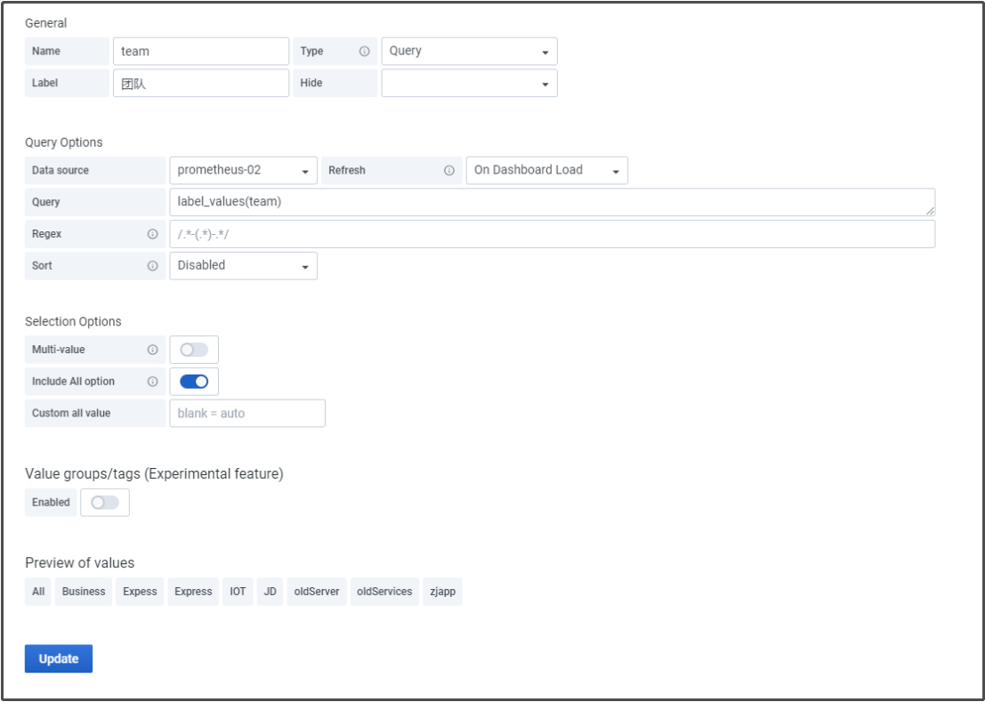This screenshot has height=702, width=985.
Task: Click the Update button
Action: 59,659
